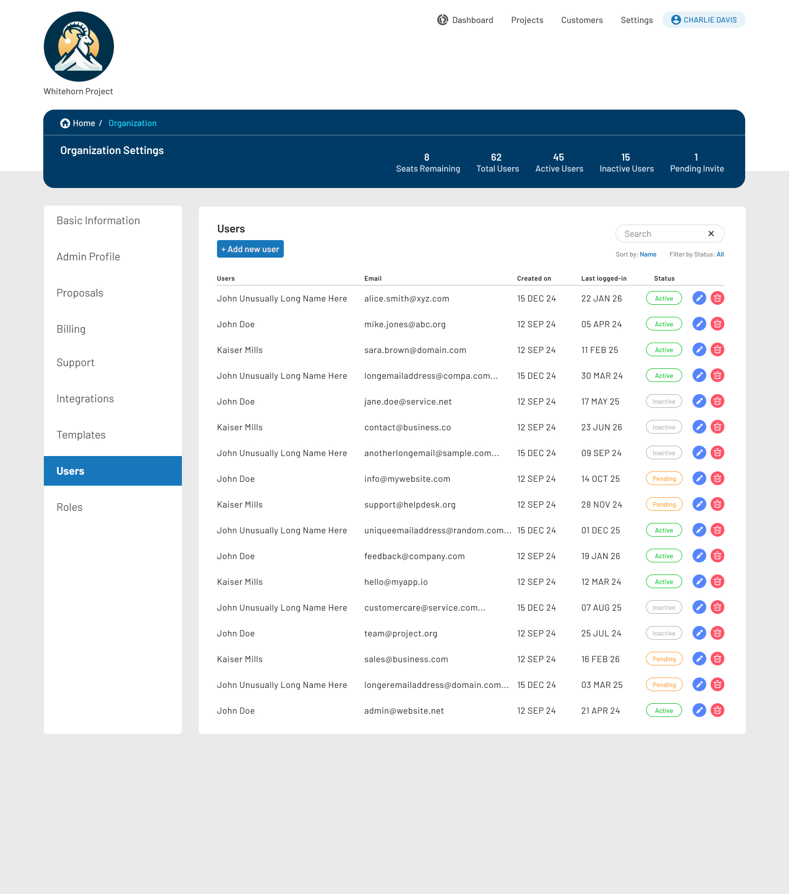Clear the search box with the X icon
This screenshot has width=789, height=894.
pyautogui.click(x=711, y=234)
